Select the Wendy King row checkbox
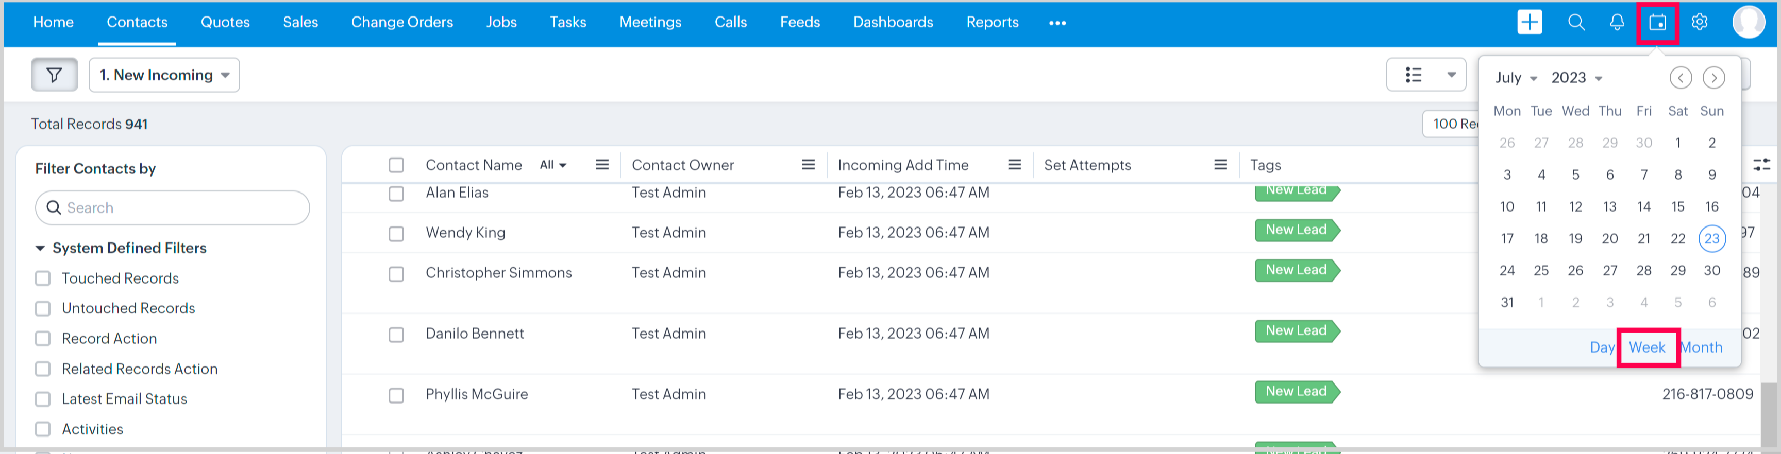This screenshot has height=454, width=1781. pos(396,234)
